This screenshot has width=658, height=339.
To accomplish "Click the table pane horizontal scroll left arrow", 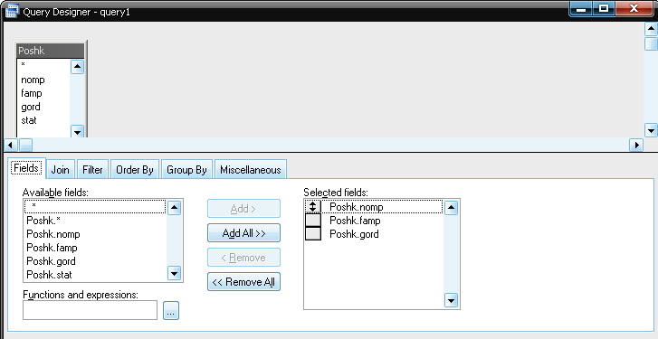I will click(11, 145).
